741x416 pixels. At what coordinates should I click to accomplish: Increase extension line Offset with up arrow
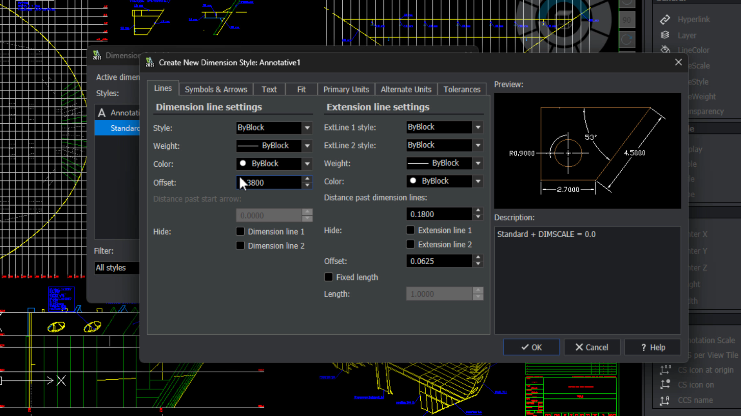pyautogui.click(x=478, y=257)
